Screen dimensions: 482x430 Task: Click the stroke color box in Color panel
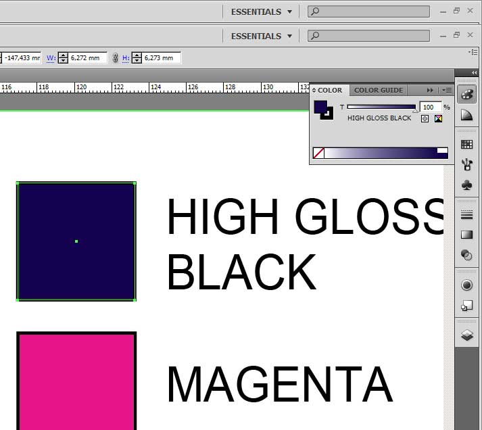pos(329,115)
